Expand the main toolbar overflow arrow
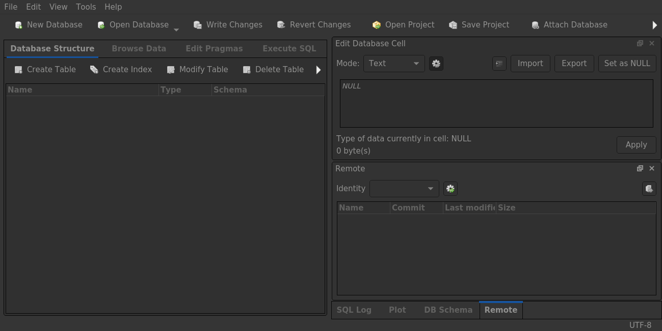Screen dimensions: 662x331 655,25
